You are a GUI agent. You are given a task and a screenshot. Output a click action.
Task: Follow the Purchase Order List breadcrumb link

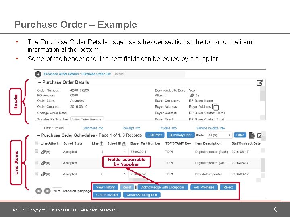96,74
